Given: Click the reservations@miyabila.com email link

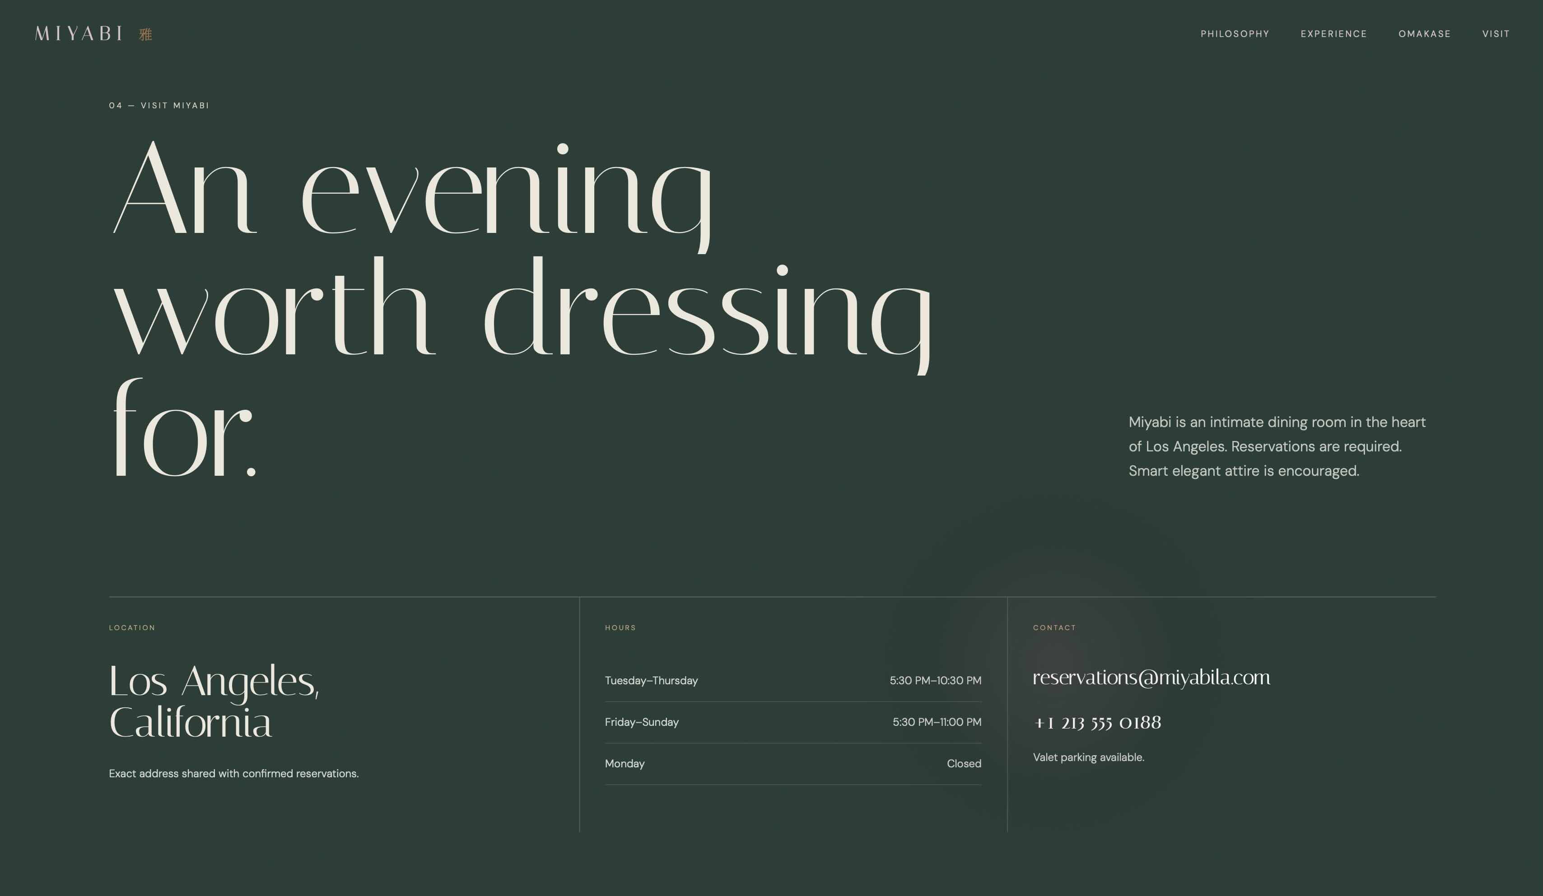Looking at the screenshot, I should click(x=1151, y=678).
